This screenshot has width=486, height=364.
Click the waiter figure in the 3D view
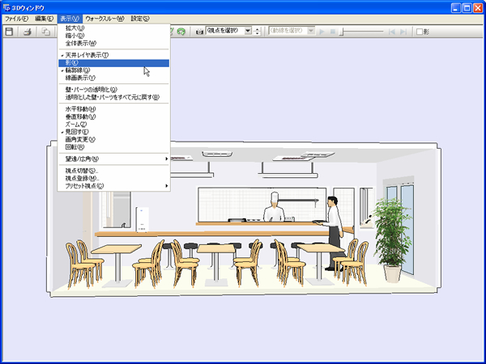[x=333, y=232]
